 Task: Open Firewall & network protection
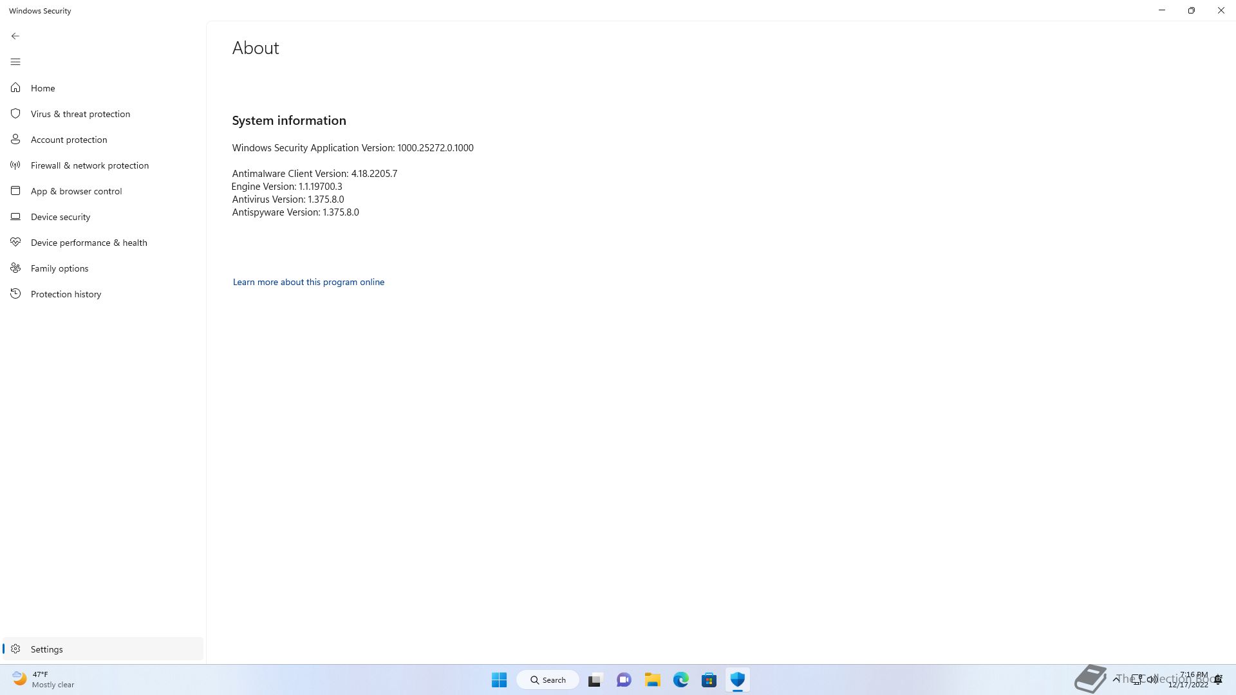click(x=103, y=165)
